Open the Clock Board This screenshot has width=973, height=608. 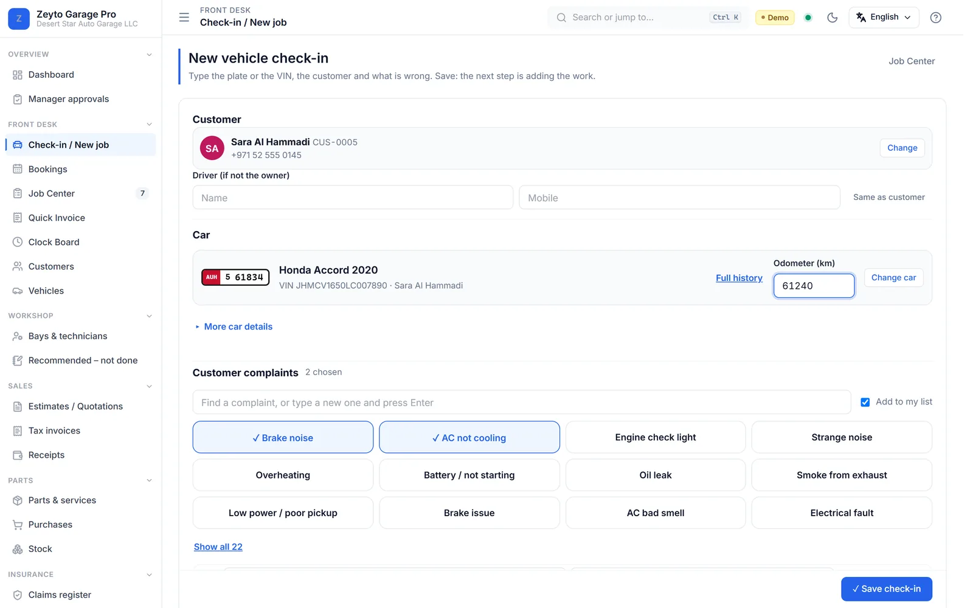(80, 242)
